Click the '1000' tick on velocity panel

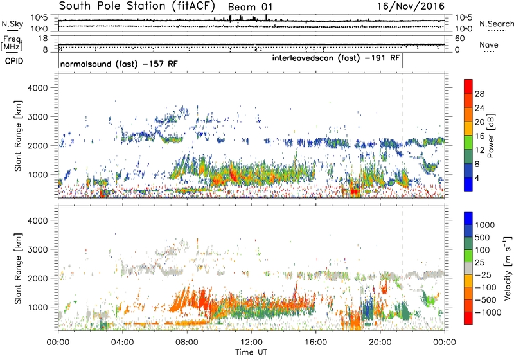(x=37, y=307)
